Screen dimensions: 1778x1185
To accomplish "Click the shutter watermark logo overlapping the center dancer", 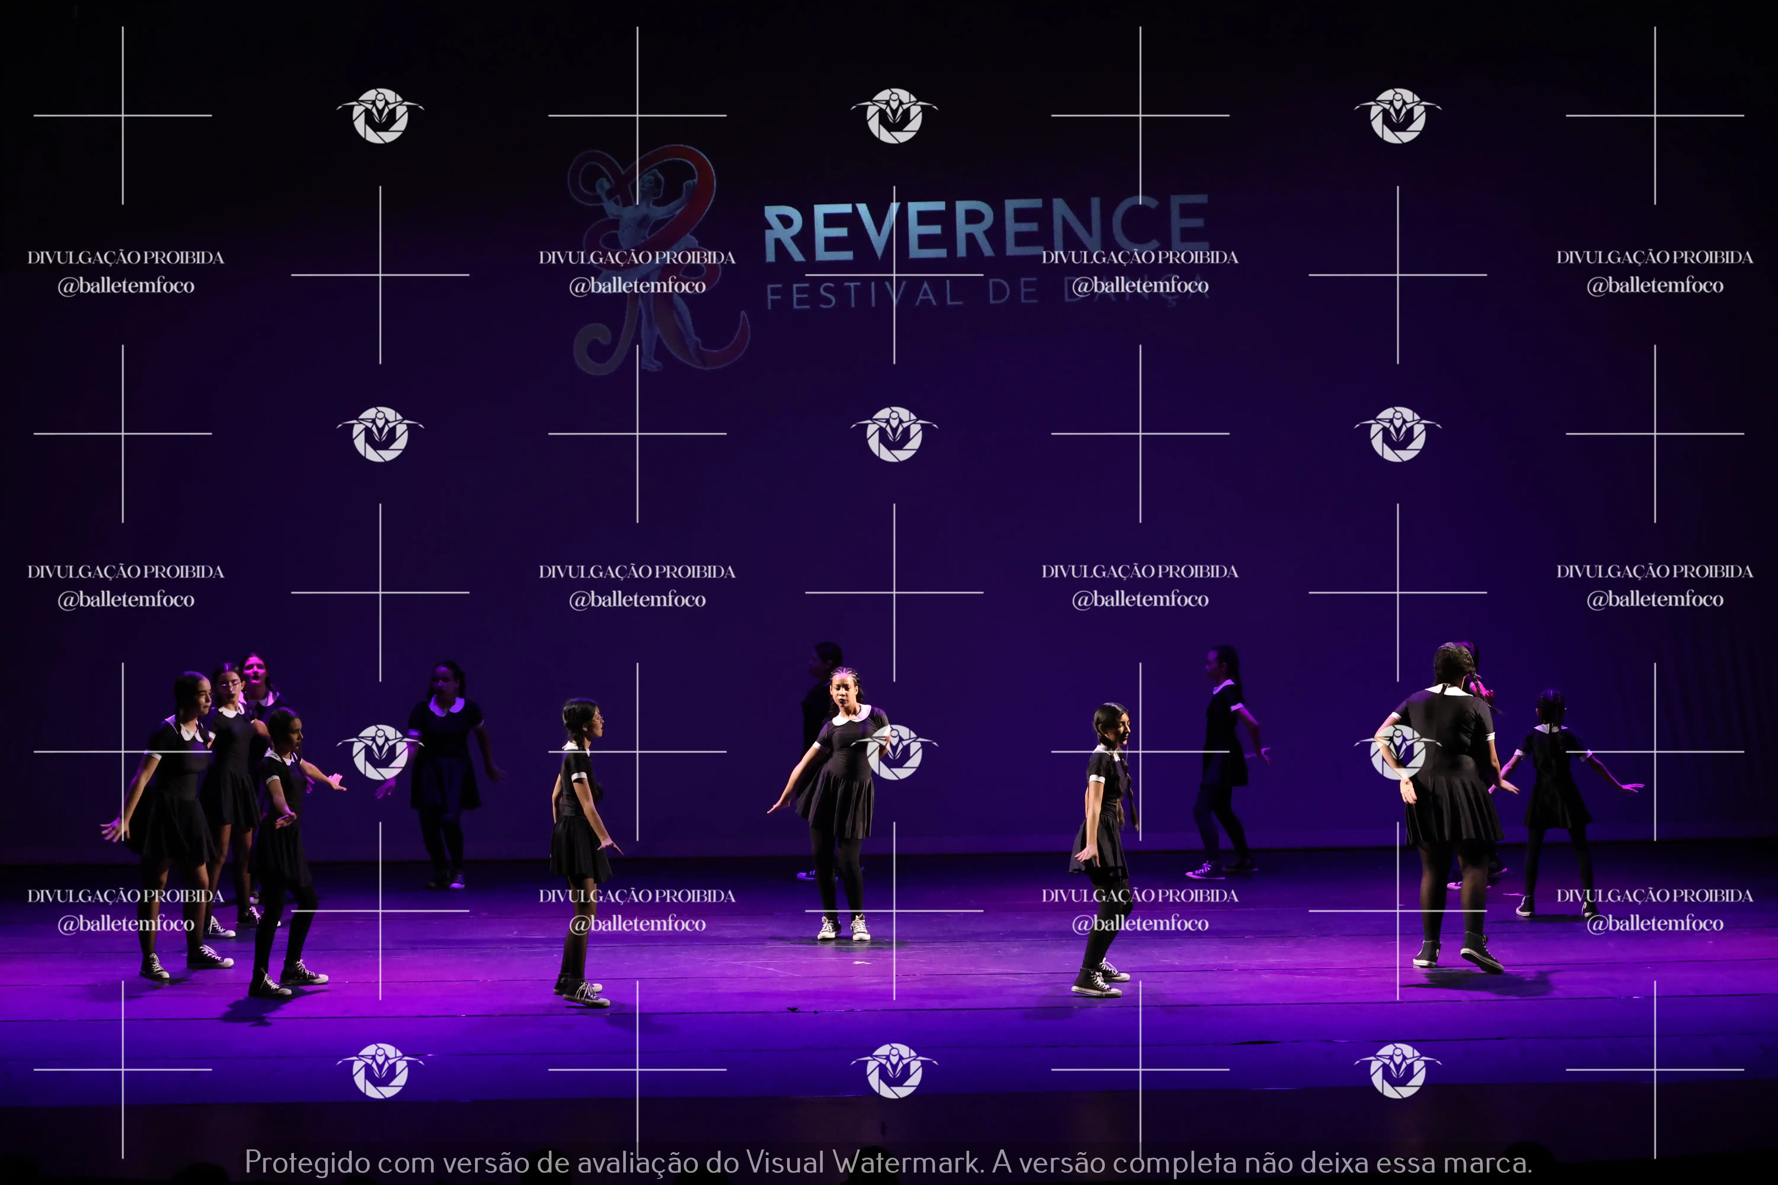I will (894, 752).
